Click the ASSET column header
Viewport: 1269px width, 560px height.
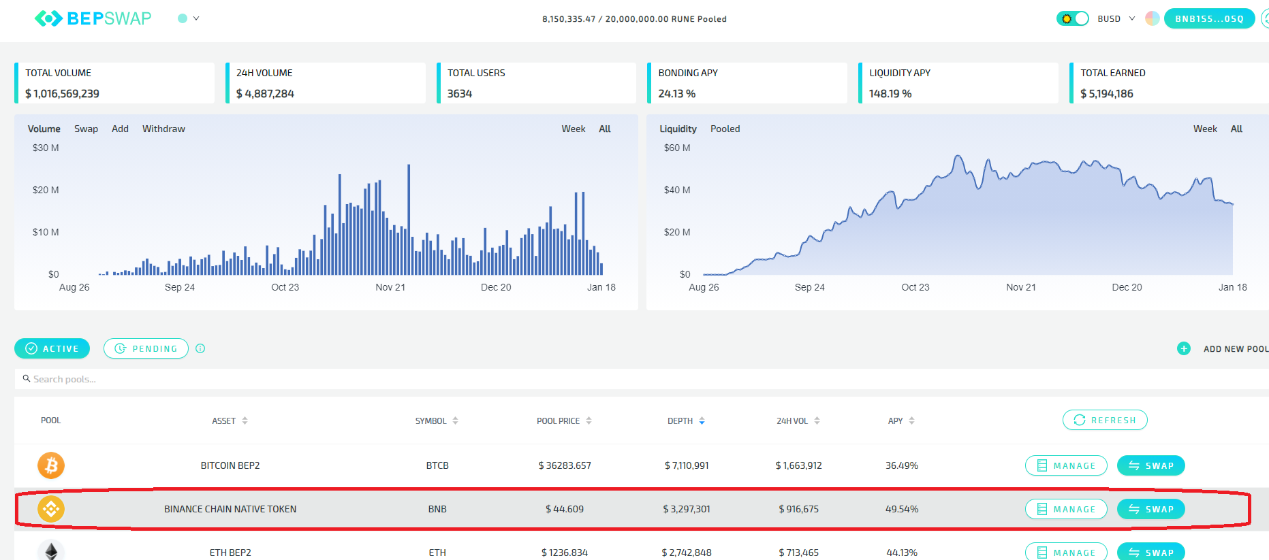click(x=223, y=421)
